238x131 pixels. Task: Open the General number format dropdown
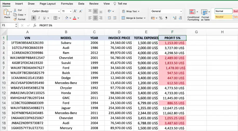pos(181,11)
